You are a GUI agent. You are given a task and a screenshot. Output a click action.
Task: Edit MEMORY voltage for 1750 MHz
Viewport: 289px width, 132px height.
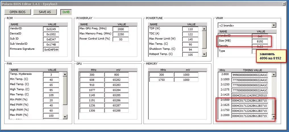tap(186, 80)
